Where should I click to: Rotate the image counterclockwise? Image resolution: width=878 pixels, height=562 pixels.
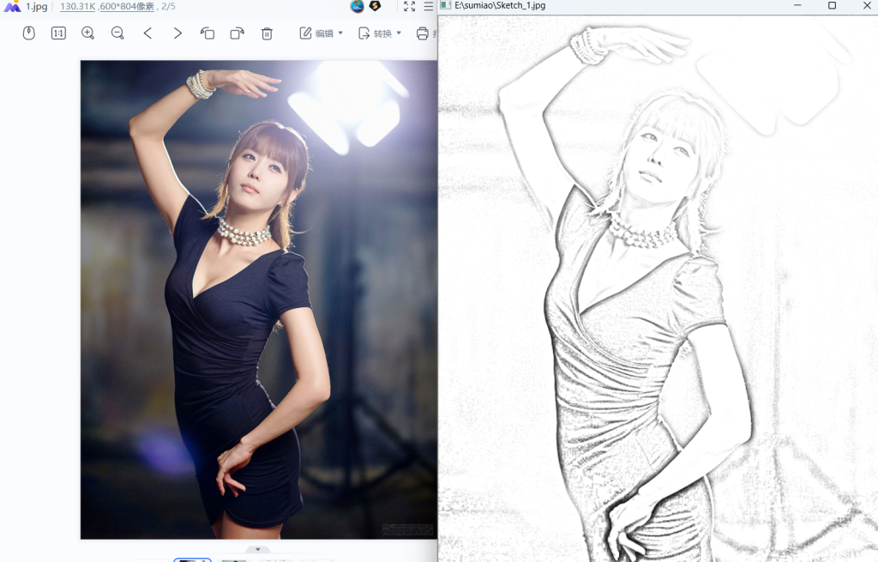(x=207, y=33)
